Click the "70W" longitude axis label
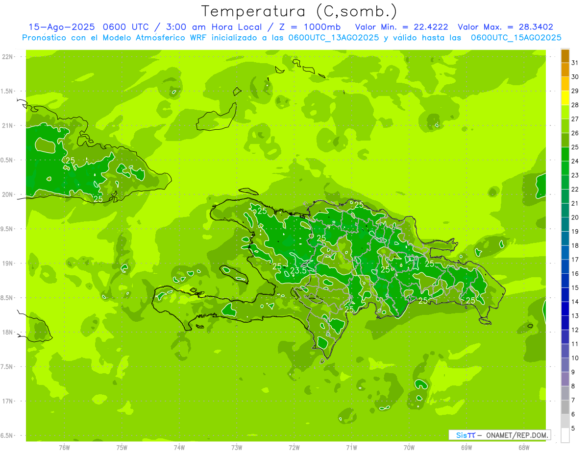This screenshot has height=454, width=588. click(409, 447)
